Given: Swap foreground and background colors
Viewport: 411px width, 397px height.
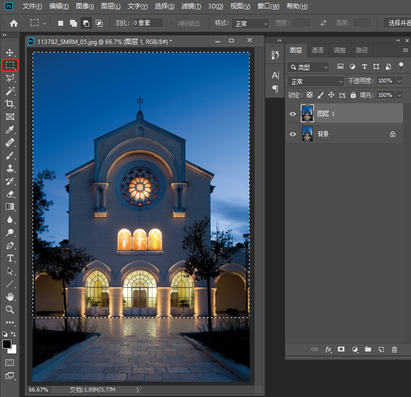Looking at the screenshot, I should (13, 334).
